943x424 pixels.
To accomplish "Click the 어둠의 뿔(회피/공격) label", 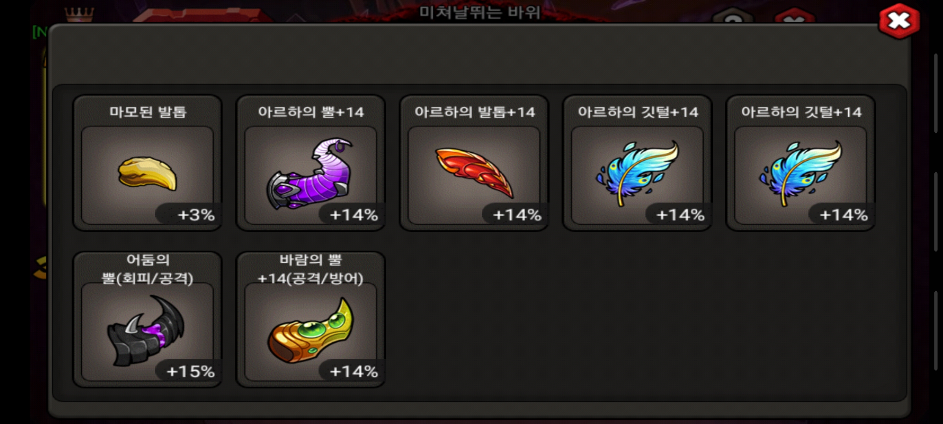I will coord(148,269).
